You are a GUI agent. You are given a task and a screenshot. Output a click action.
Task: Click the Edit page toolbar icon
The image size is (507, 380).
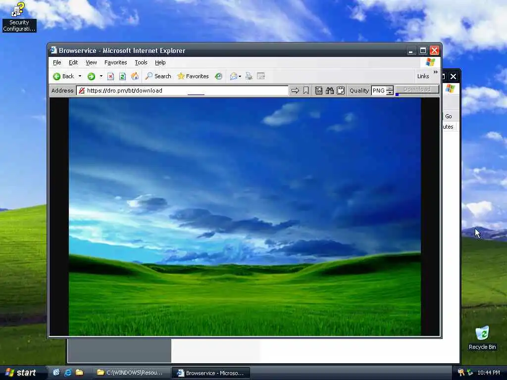[260, 76]
